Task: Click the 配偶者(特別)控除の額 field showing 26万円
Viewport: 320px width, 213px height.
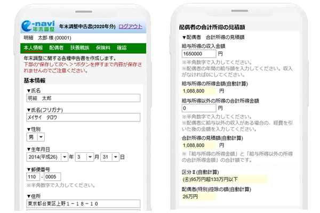Action: (198, 196)
